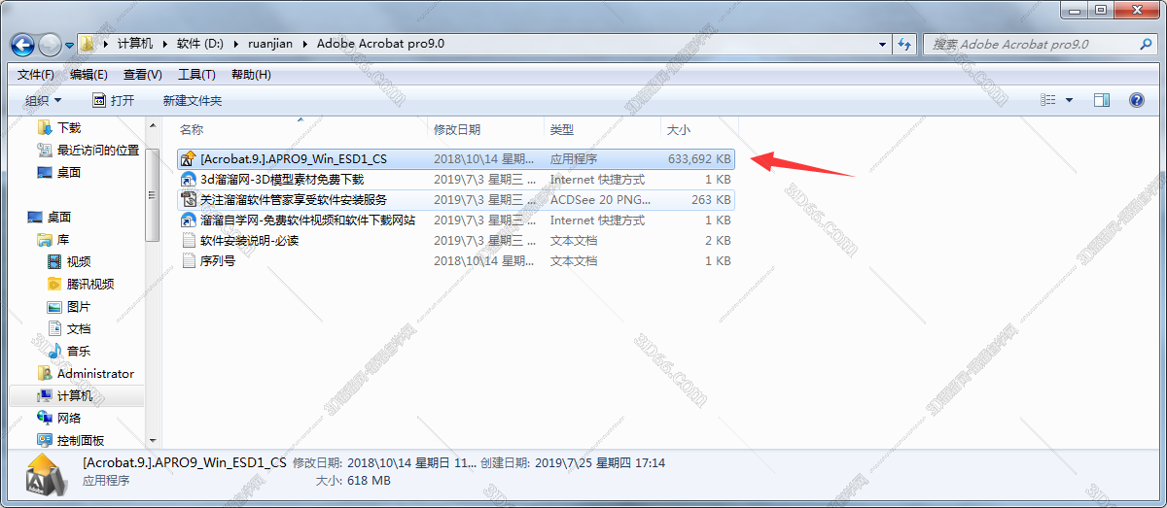Click the 打开 toolbar button
The width and height of the screenshot is (1167, 508).
[x=113, y=100]
